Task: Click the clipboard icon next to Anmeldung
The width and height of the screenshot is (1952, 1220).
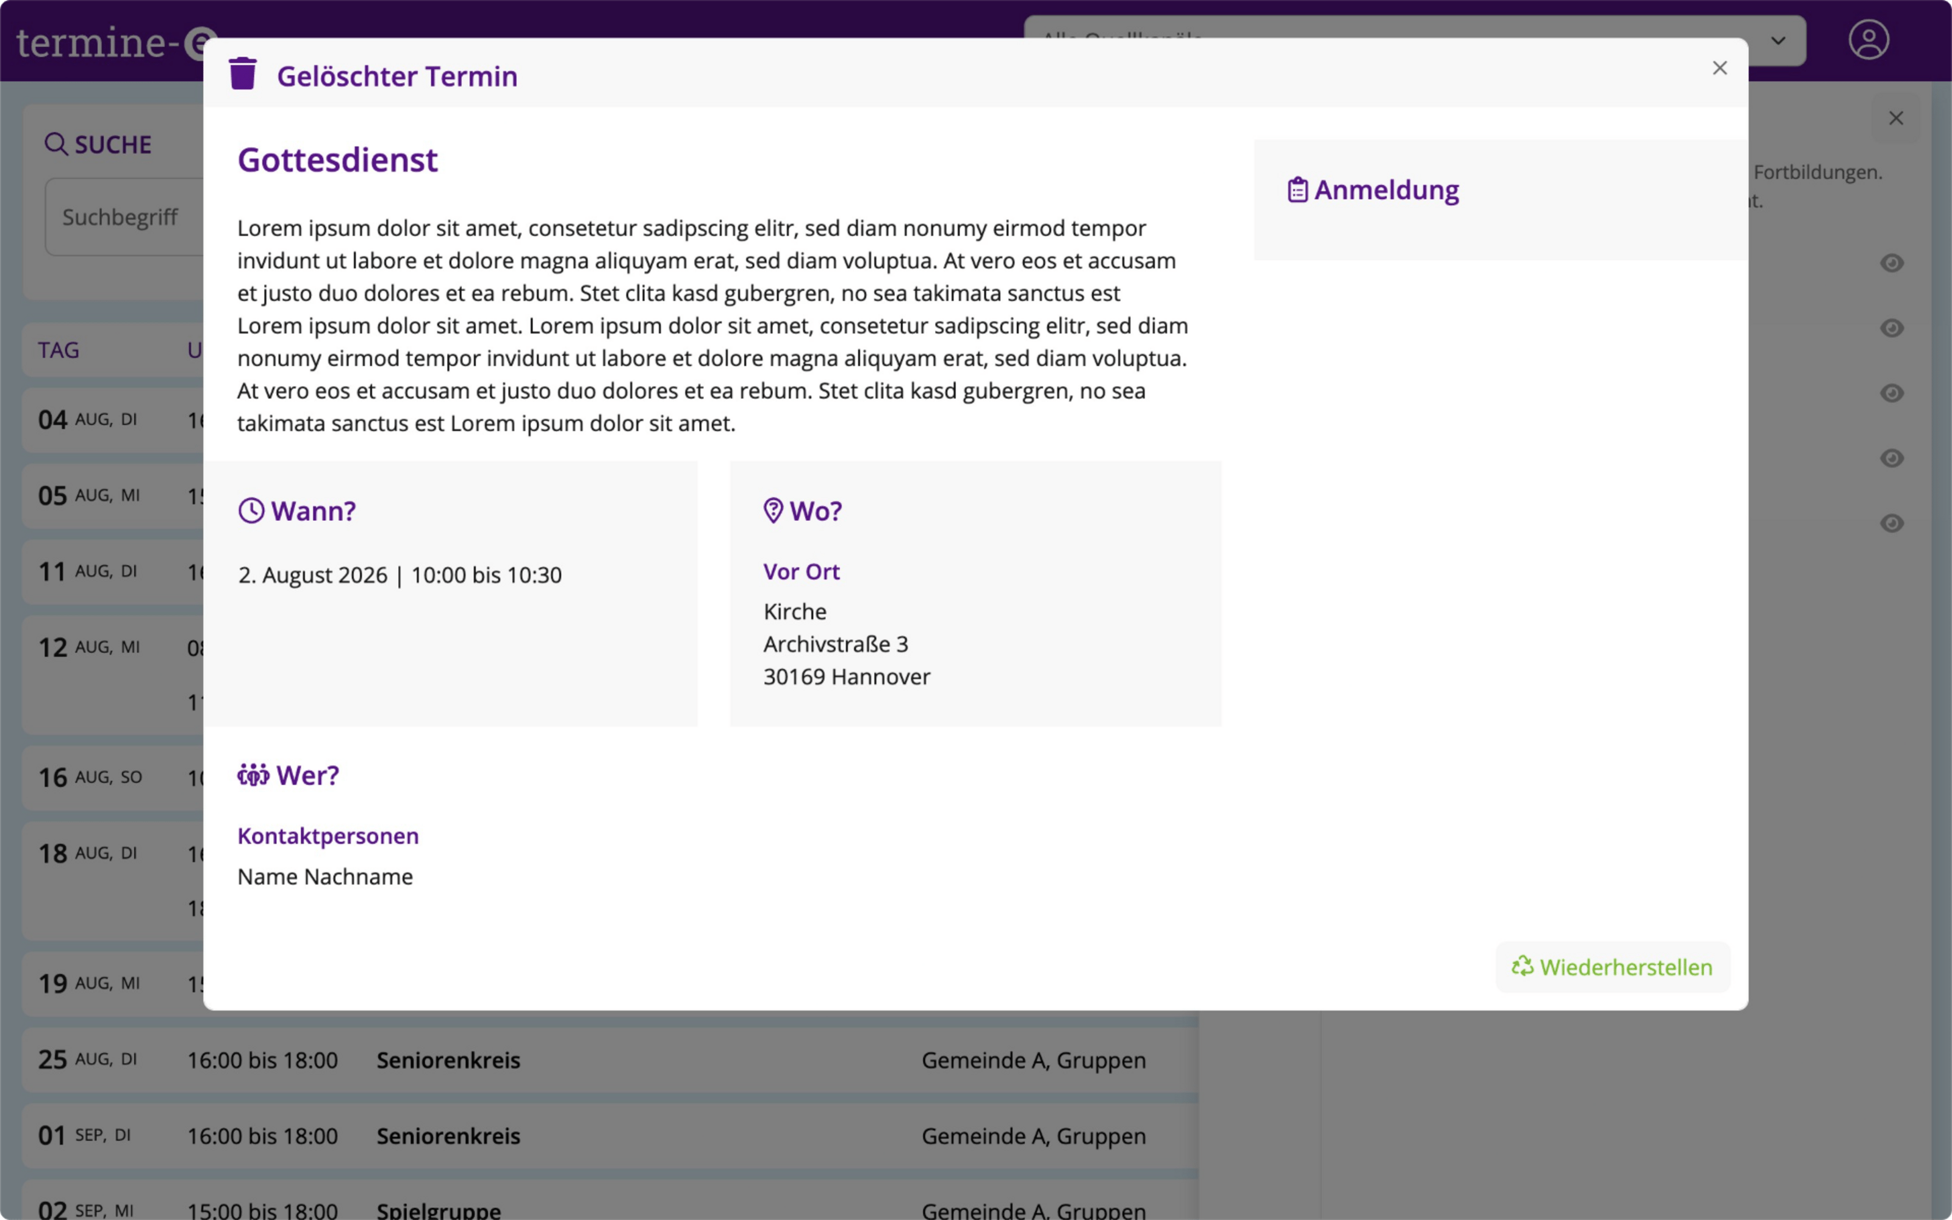Action: pos(1297,190)
